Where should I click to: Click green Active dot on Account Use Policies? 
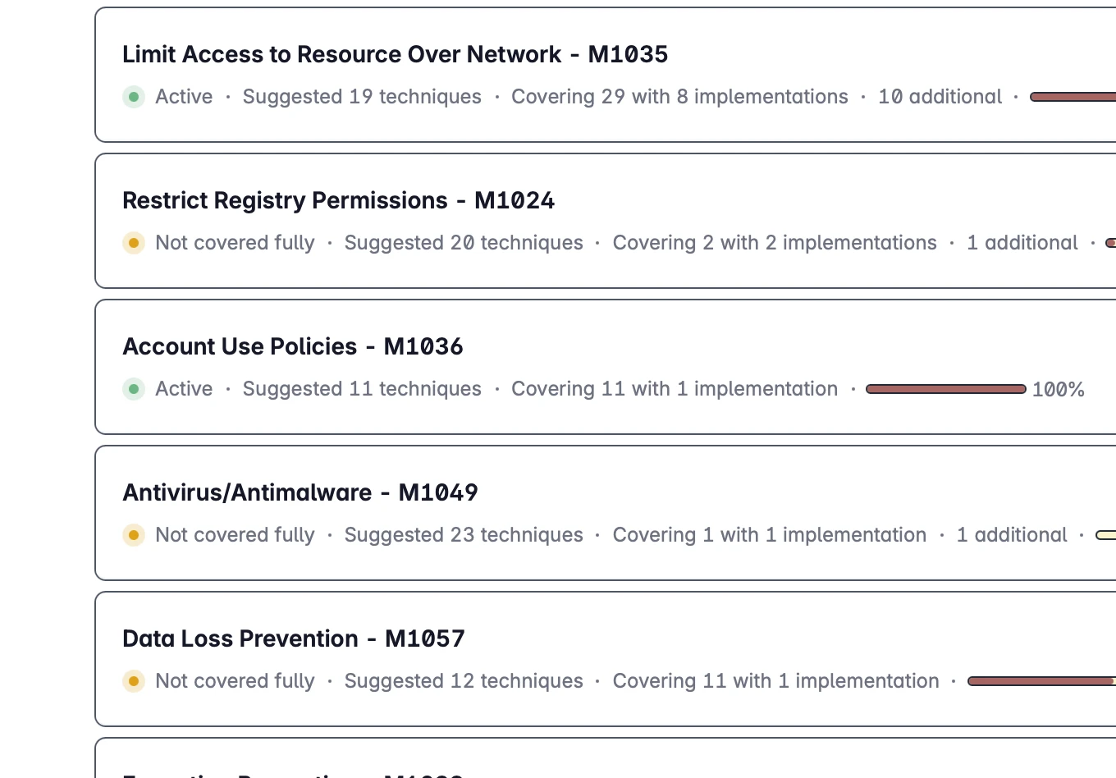click(x=134, y=389)
